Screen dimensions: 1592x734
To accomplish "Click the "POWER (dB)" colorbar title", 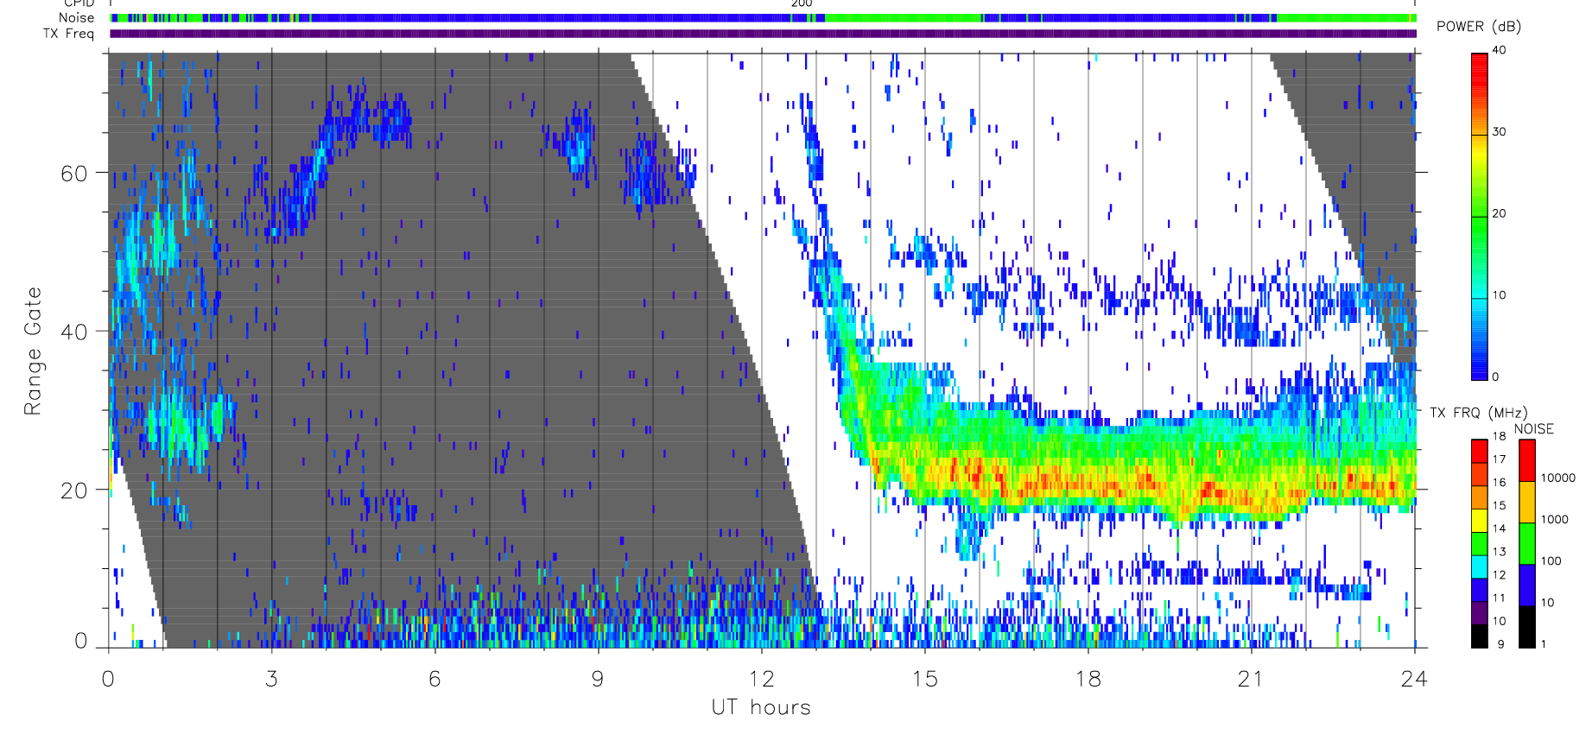I will pyautogui.click(x=1479, y=27).
